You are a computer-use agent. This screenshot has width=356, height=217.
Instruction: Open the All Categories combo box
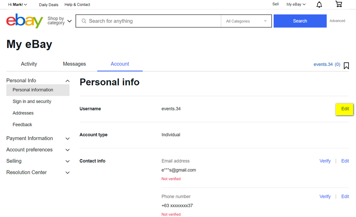(246, 21)
